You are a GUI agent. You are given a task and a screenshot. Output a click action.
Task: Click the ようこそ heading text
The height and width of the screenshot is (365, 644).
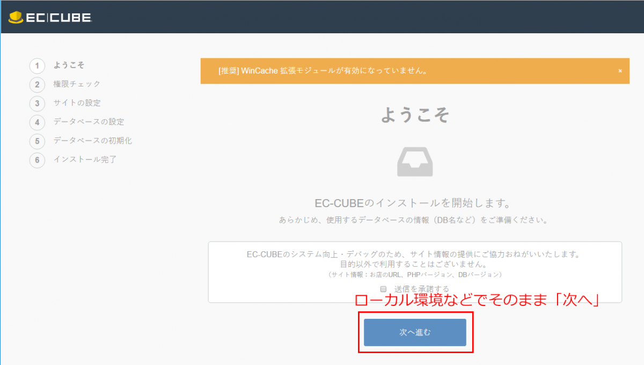415,114
